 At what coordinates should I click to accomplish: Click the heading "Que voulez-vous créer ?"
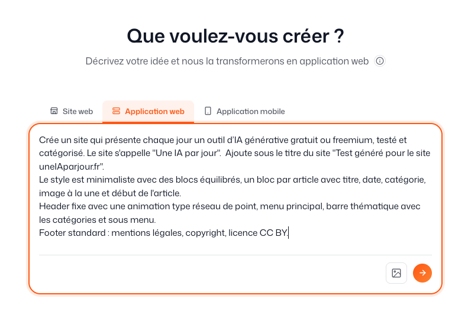[235, 36]
